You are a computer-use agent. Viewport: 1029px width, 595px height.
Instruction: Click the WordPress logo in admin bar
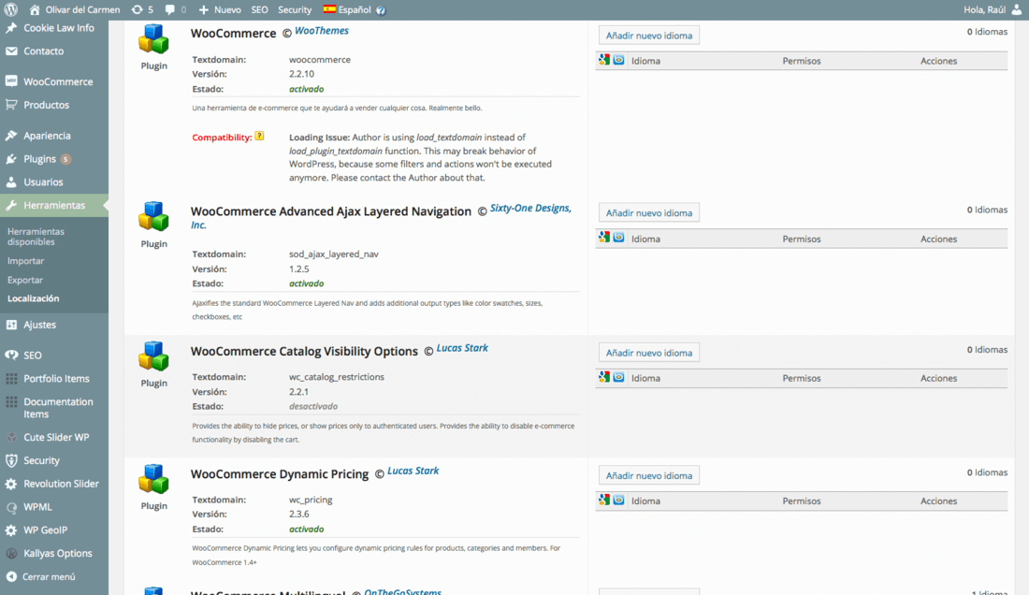[x=11, y=10]
